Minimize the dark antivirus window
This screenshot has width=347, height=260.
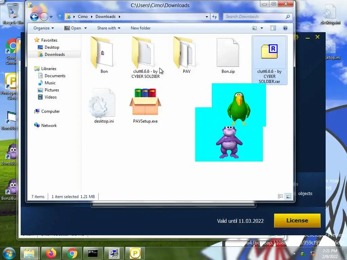[x=307, y=38]
